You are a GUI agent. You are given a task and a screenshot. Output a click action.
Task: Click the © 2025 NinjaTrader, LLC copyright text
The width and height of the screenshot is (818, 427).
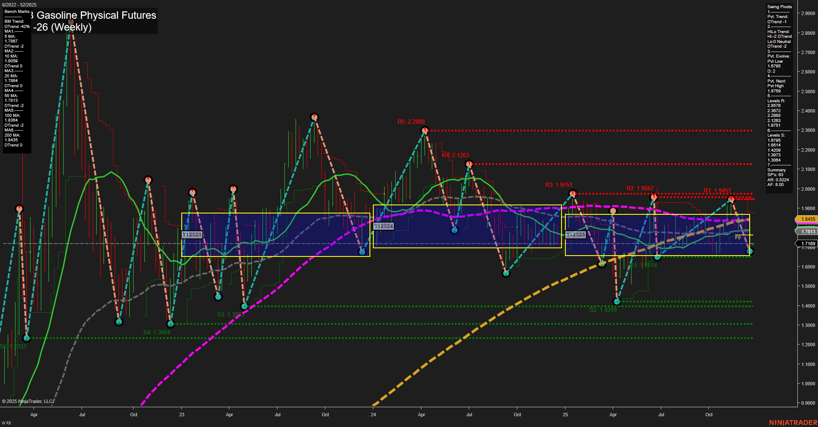pos(27,401)
